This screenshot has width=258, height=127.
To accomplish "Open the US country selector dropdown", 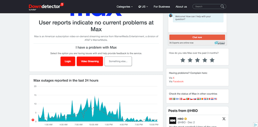I will [x=143, y=7].
